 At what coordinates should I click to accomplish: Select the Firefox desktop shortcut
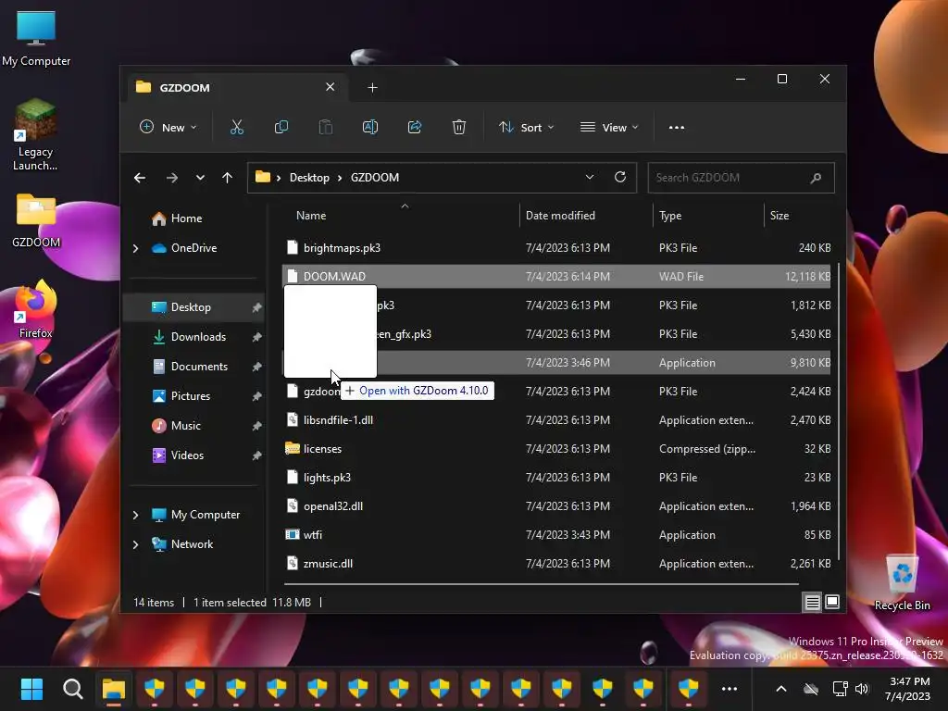(x=36, y=310)
